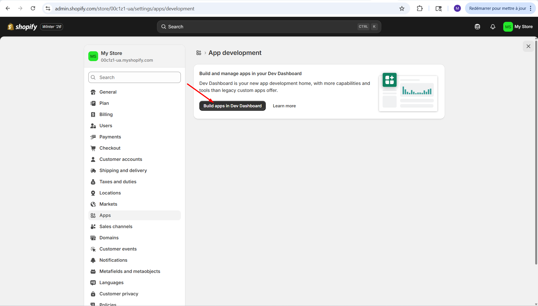This screenshot has width=538, height=306.
Task: Go to Shipping and delivery settings
Action: pyautogui.click(x=123, y=170)
